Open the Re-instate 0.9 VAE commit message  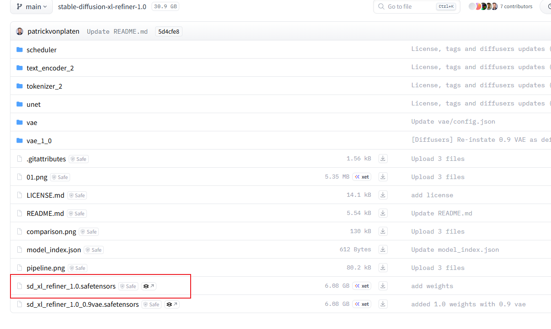coord(481,140)
